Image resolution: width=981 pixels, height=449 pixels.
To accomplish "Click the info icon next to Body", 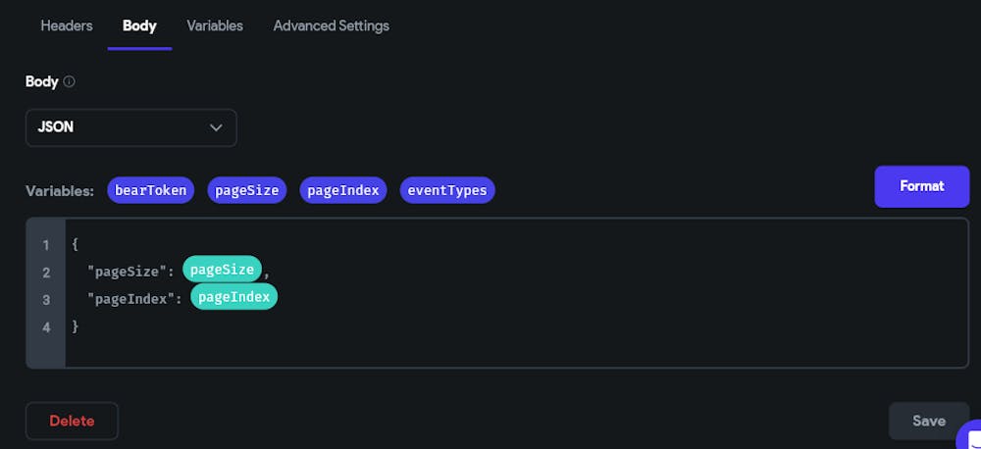I will click(70, 82).
